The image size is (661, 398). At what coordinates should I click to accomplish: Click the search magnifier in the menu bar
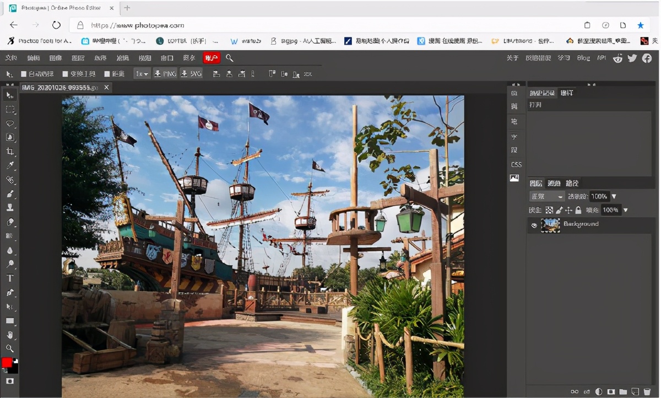(230, 58)
